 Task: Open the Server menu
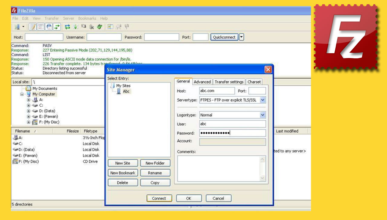69,18
